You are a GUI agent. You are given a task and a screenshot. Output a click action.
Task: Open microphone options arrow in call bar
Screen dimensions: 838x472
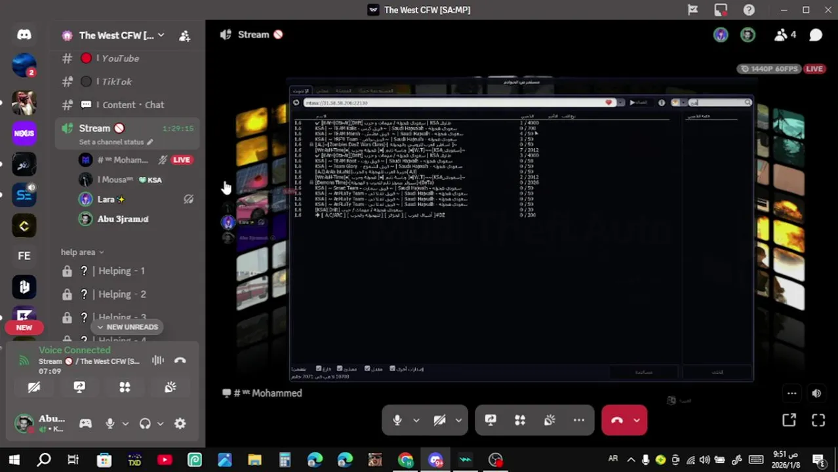[416, 420]
